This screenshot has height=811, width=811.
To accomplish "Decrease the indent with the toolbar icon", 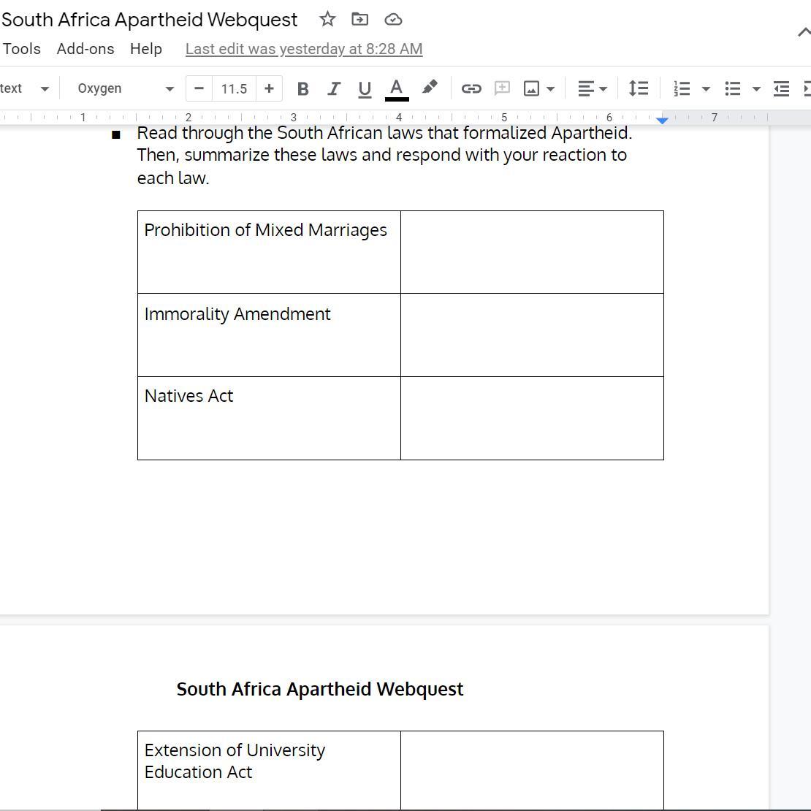I will (x=781, y=88).
